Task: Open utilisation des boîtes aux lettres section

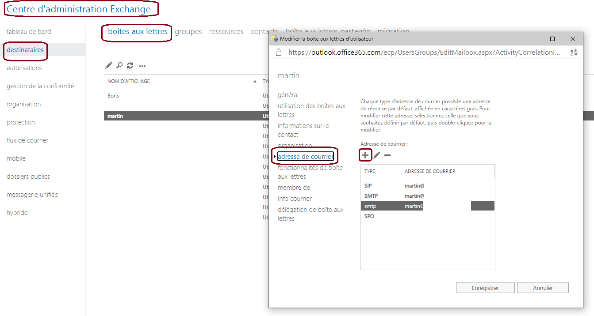Action: click(x=311, y=110)
